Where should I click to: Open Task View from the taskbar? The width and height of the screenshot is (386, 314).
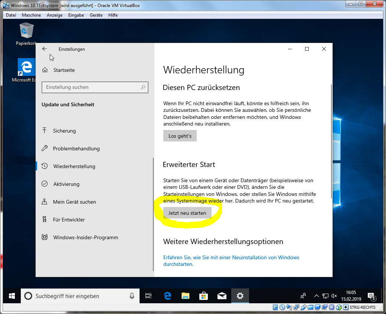pyautogui.click(x=148, y=296)
